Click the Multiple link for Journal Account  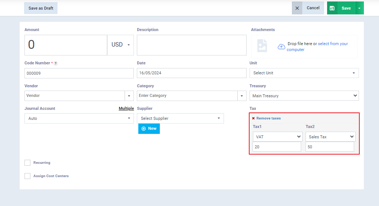coord(126,108)
